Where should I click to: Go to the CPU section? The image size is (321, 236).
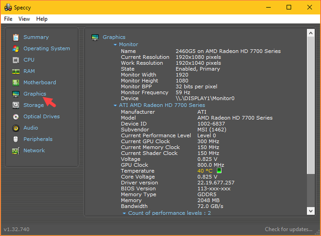29,60
